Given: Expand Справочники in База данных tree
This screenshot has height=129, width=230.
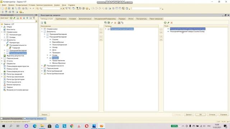Looking at the screenshot, I should click(x=42, y=29).
